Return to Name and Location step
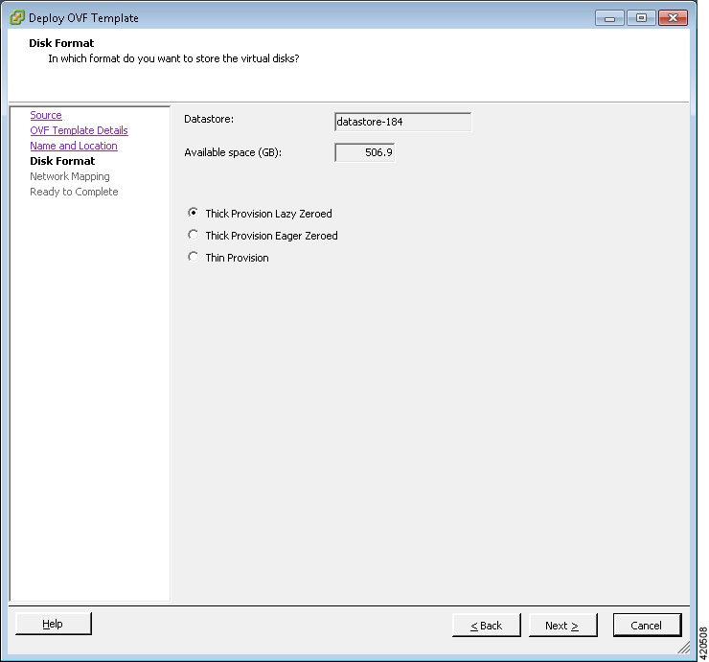 (74, 146)
